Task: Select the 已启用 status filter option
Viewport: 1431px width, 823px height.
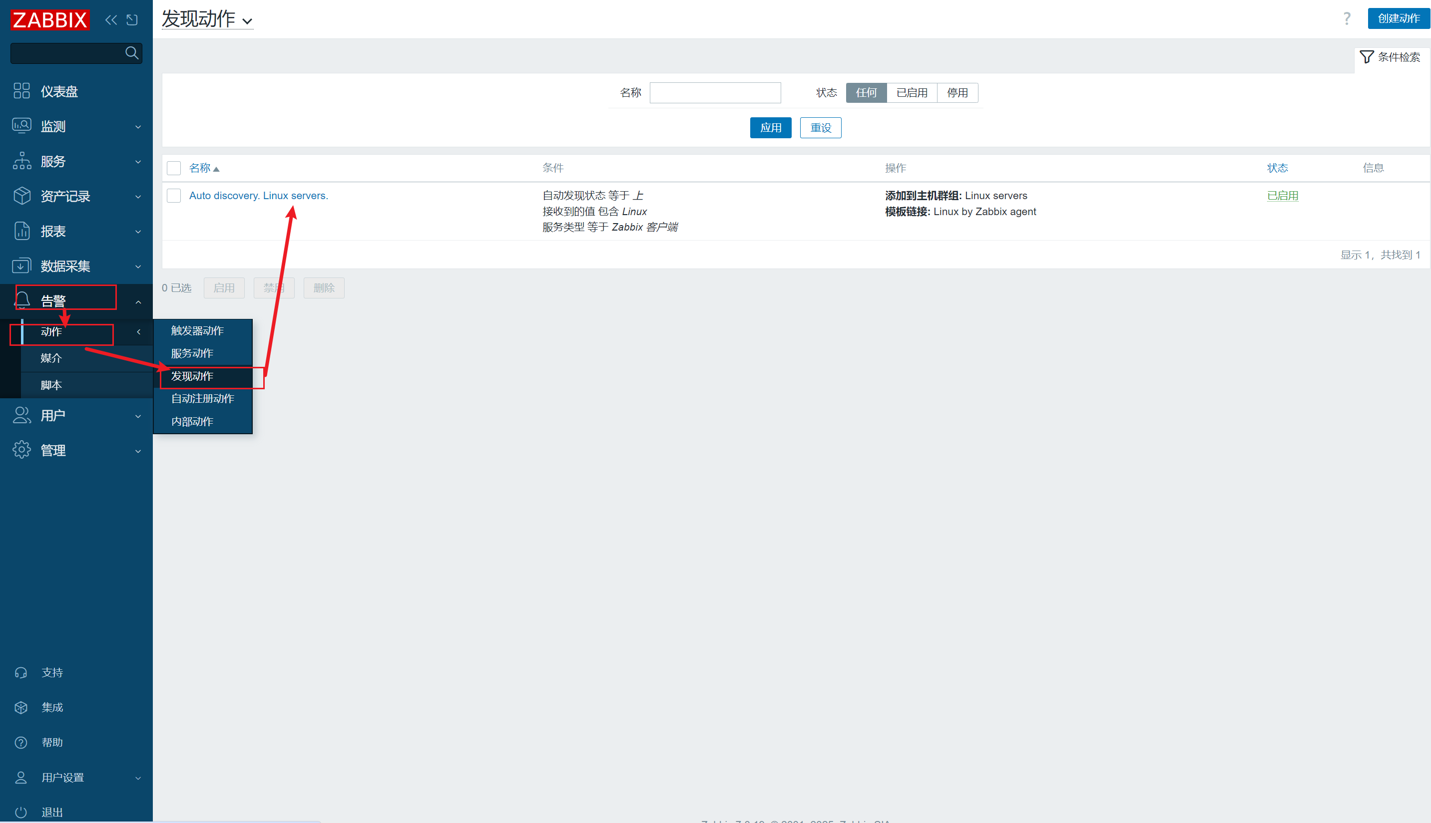Action: pos(911,93)
